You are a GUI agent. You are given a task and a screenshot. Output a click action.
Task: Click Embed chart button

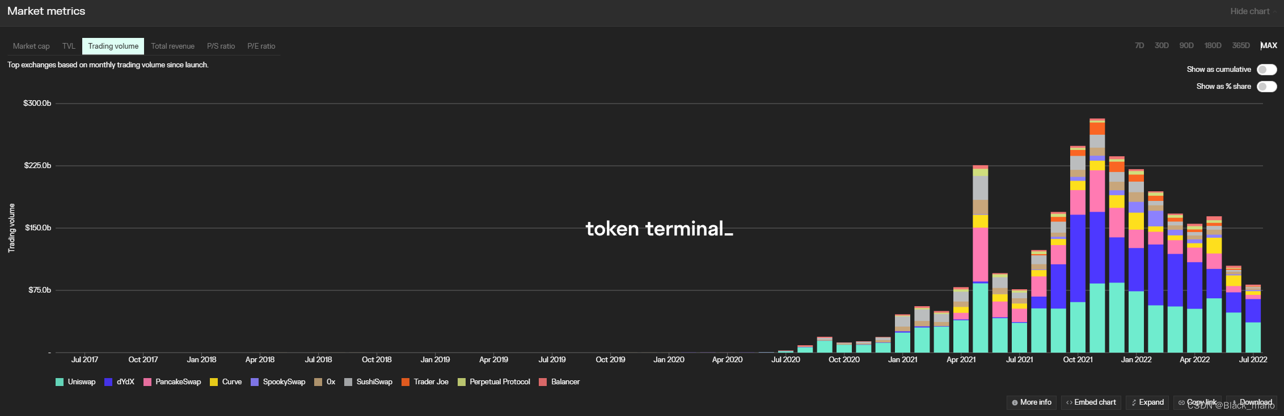[1091, 402]
